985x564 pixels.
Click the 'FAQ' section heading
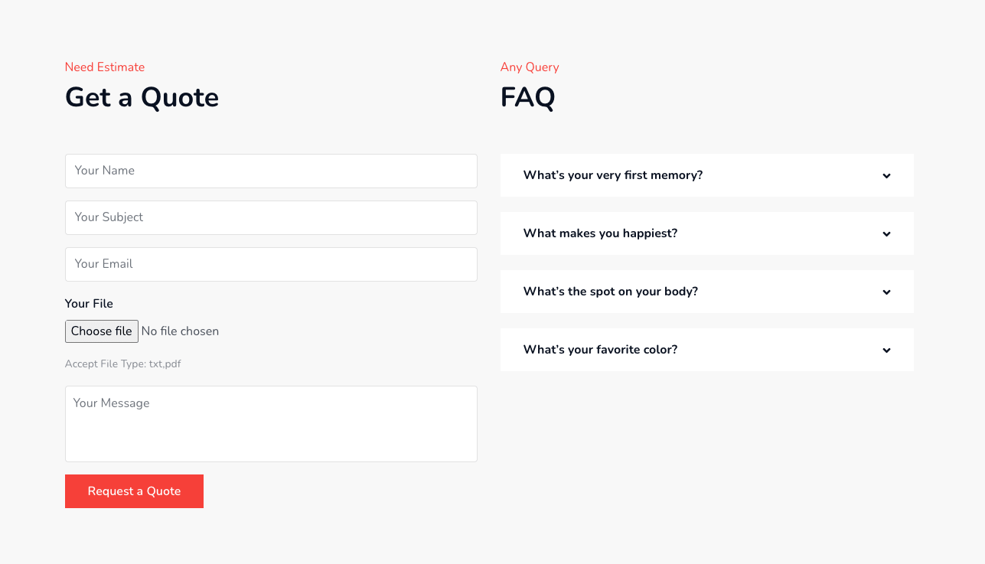tap(527, 98)
